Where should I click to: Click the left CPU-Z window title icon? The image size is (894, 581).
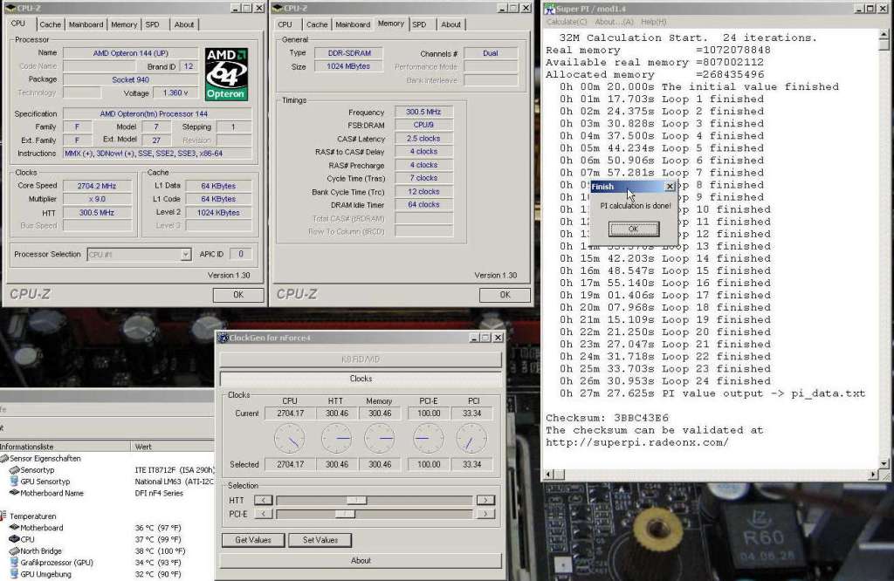pos(10,8)
